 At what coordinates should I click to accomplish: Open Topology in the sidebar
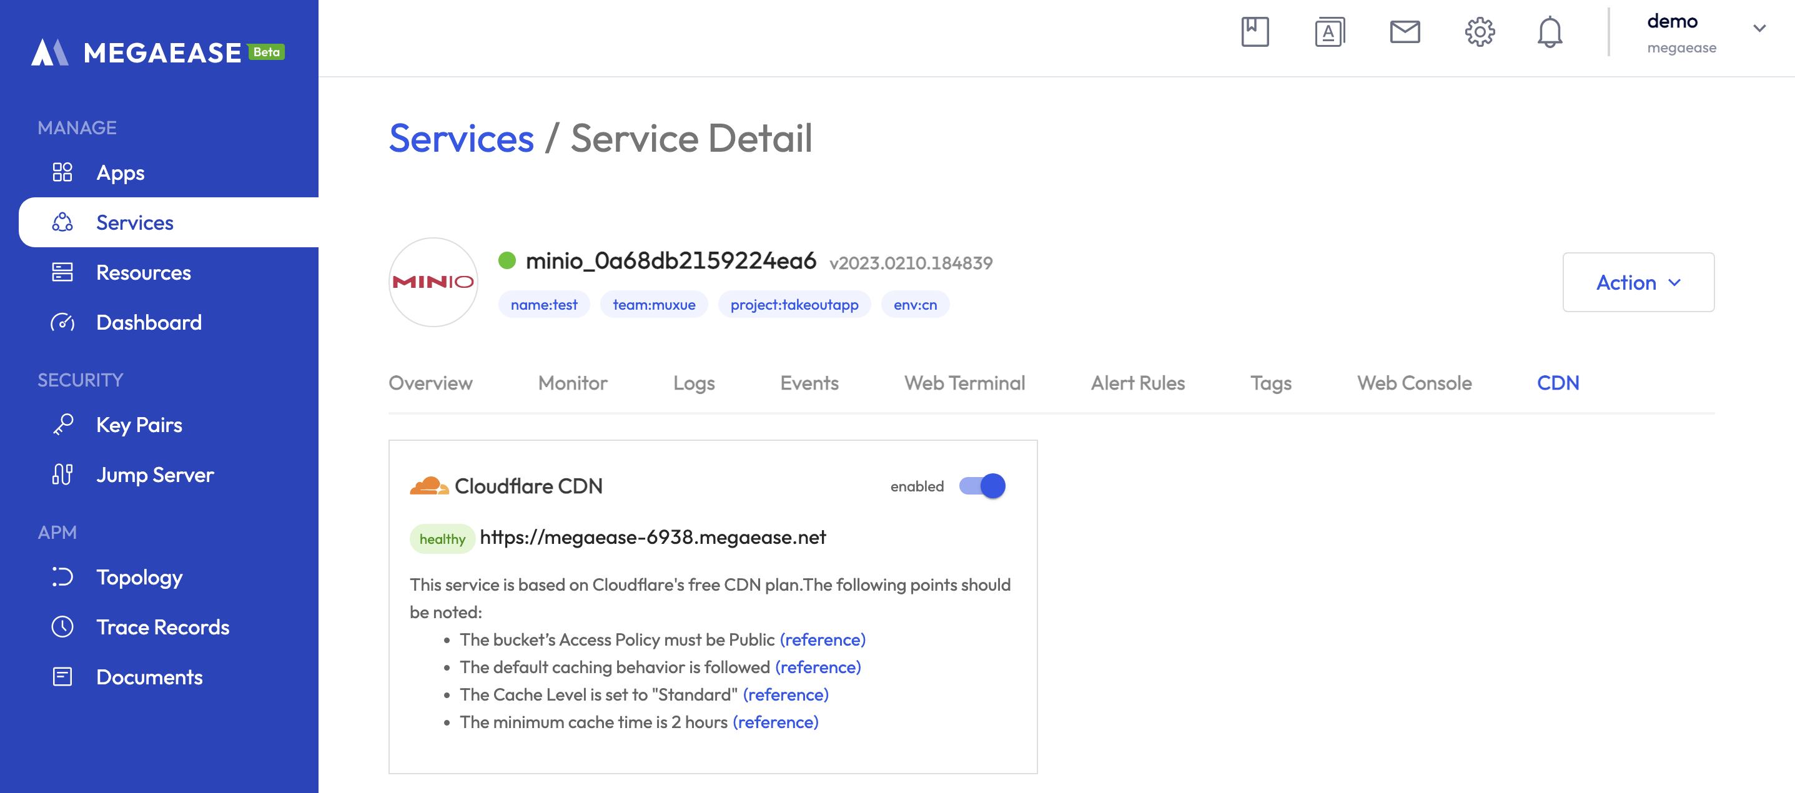coord(139,577)
